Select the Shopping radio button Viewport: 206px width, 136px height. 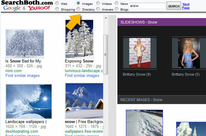tap(57, 9)
